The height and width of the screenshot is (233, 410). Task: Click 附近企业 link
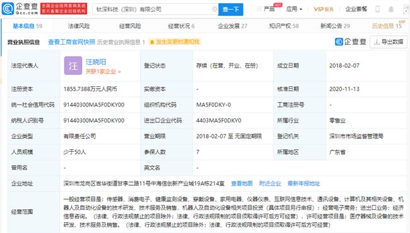point(270,183)
